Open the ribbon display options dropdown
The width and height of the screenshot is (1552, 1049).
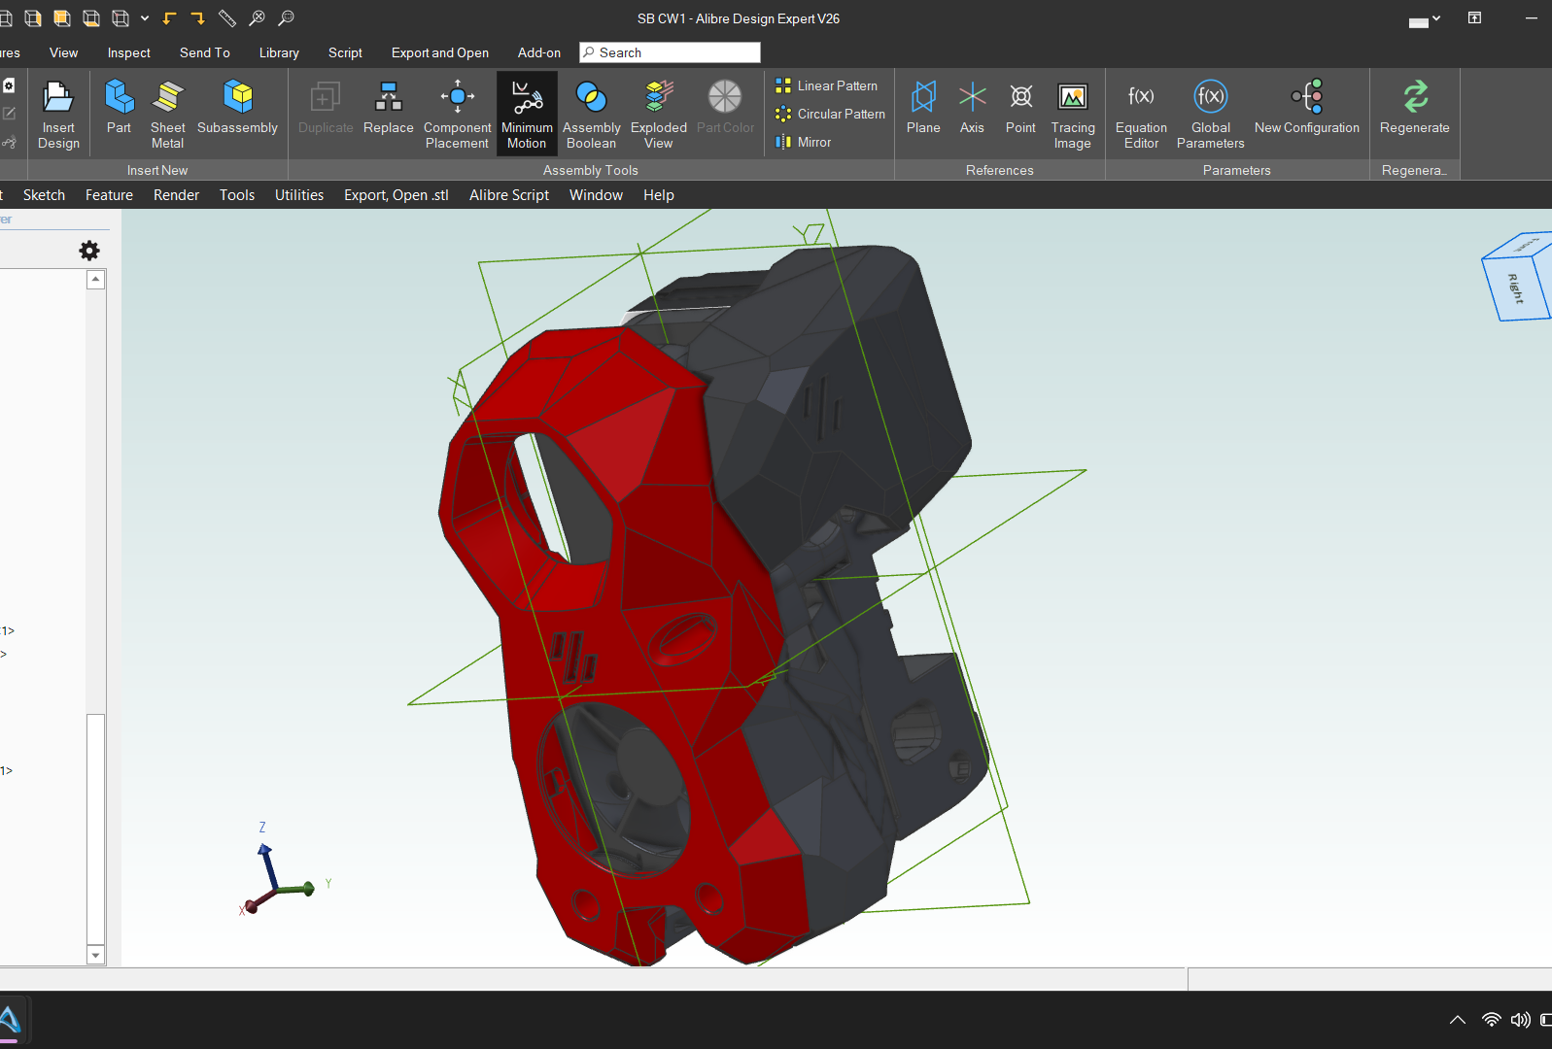click(1425, 19)
